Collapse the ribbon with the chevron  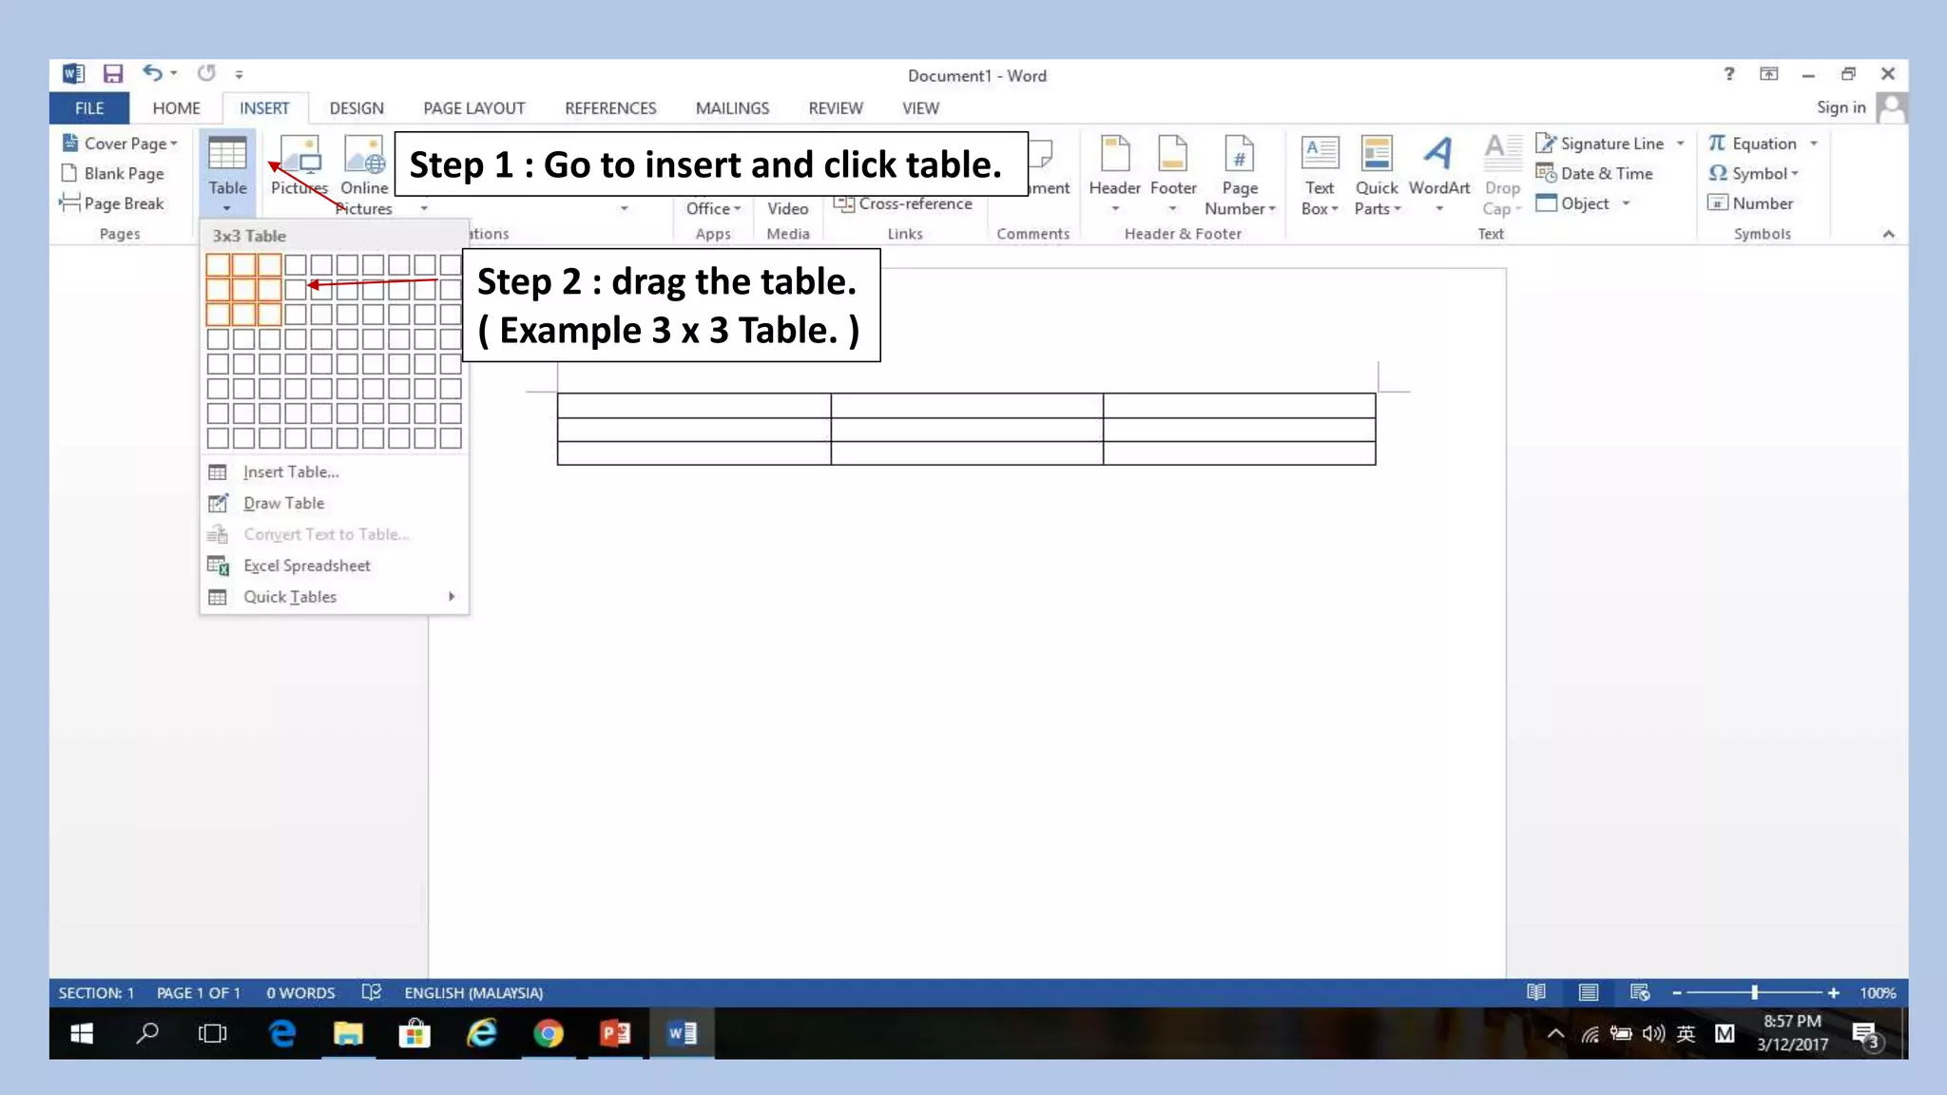1888,234
